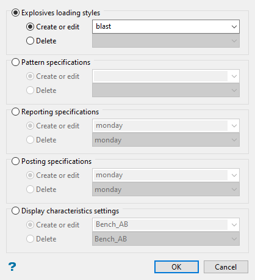
Task: Open Posting specifications monday create dropdown
Action: click(166, 175)
